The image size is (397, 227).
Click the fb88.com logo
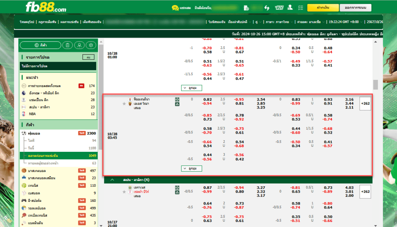tap(46, 7)
